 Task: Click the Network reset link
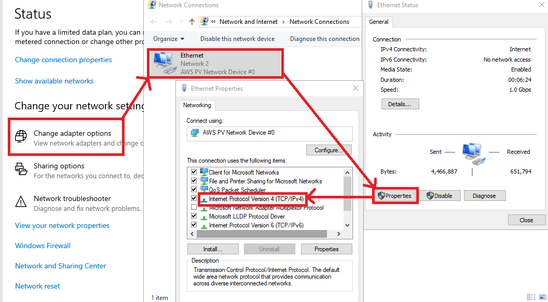37,286
